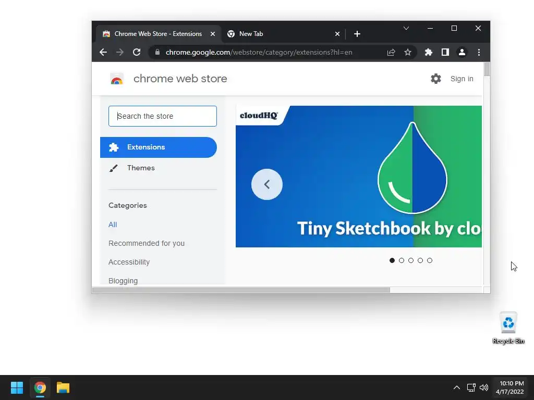Open File Explorer from the taskbar
Viewport: 534px width, 400px height.
pyautogui.click(x=63, y=387)
